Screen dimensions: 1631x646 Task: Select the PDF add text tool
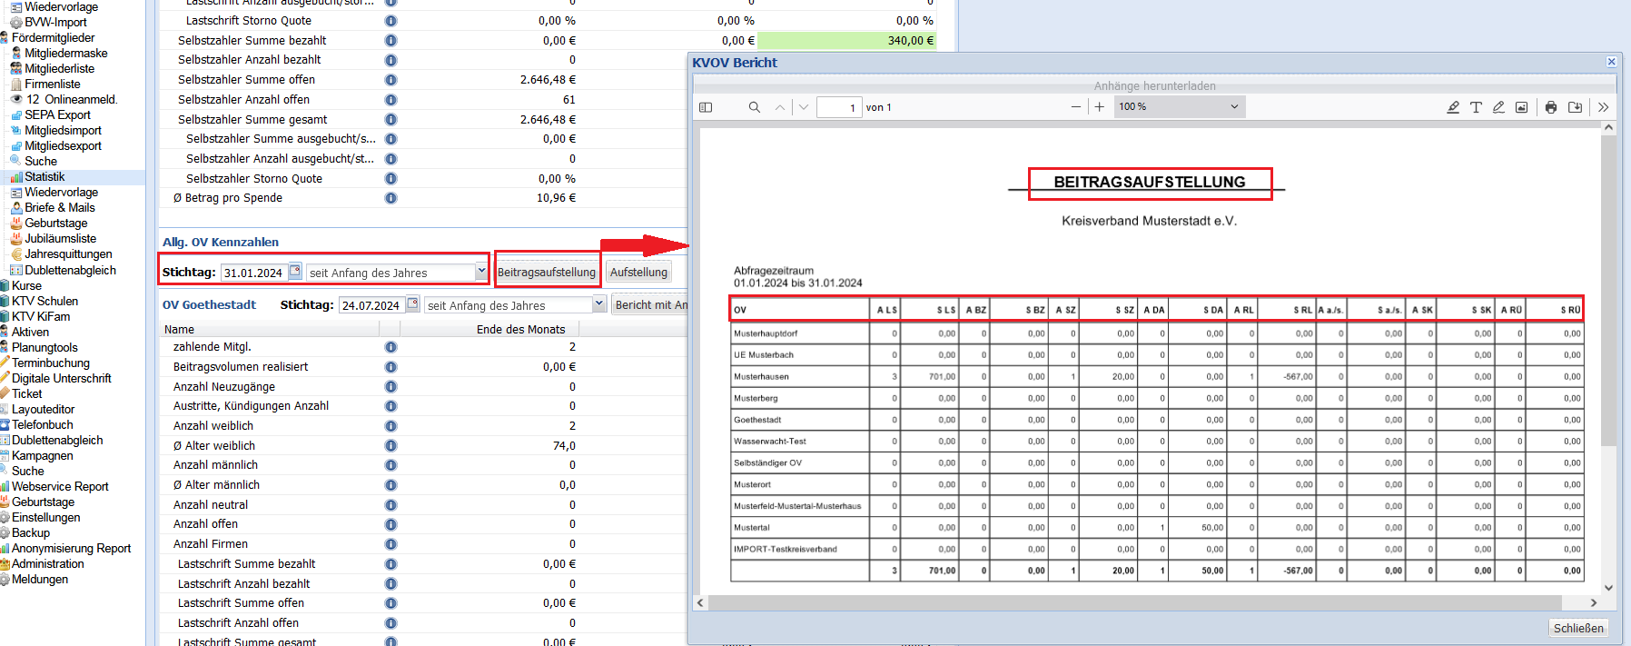(1476, 107)
